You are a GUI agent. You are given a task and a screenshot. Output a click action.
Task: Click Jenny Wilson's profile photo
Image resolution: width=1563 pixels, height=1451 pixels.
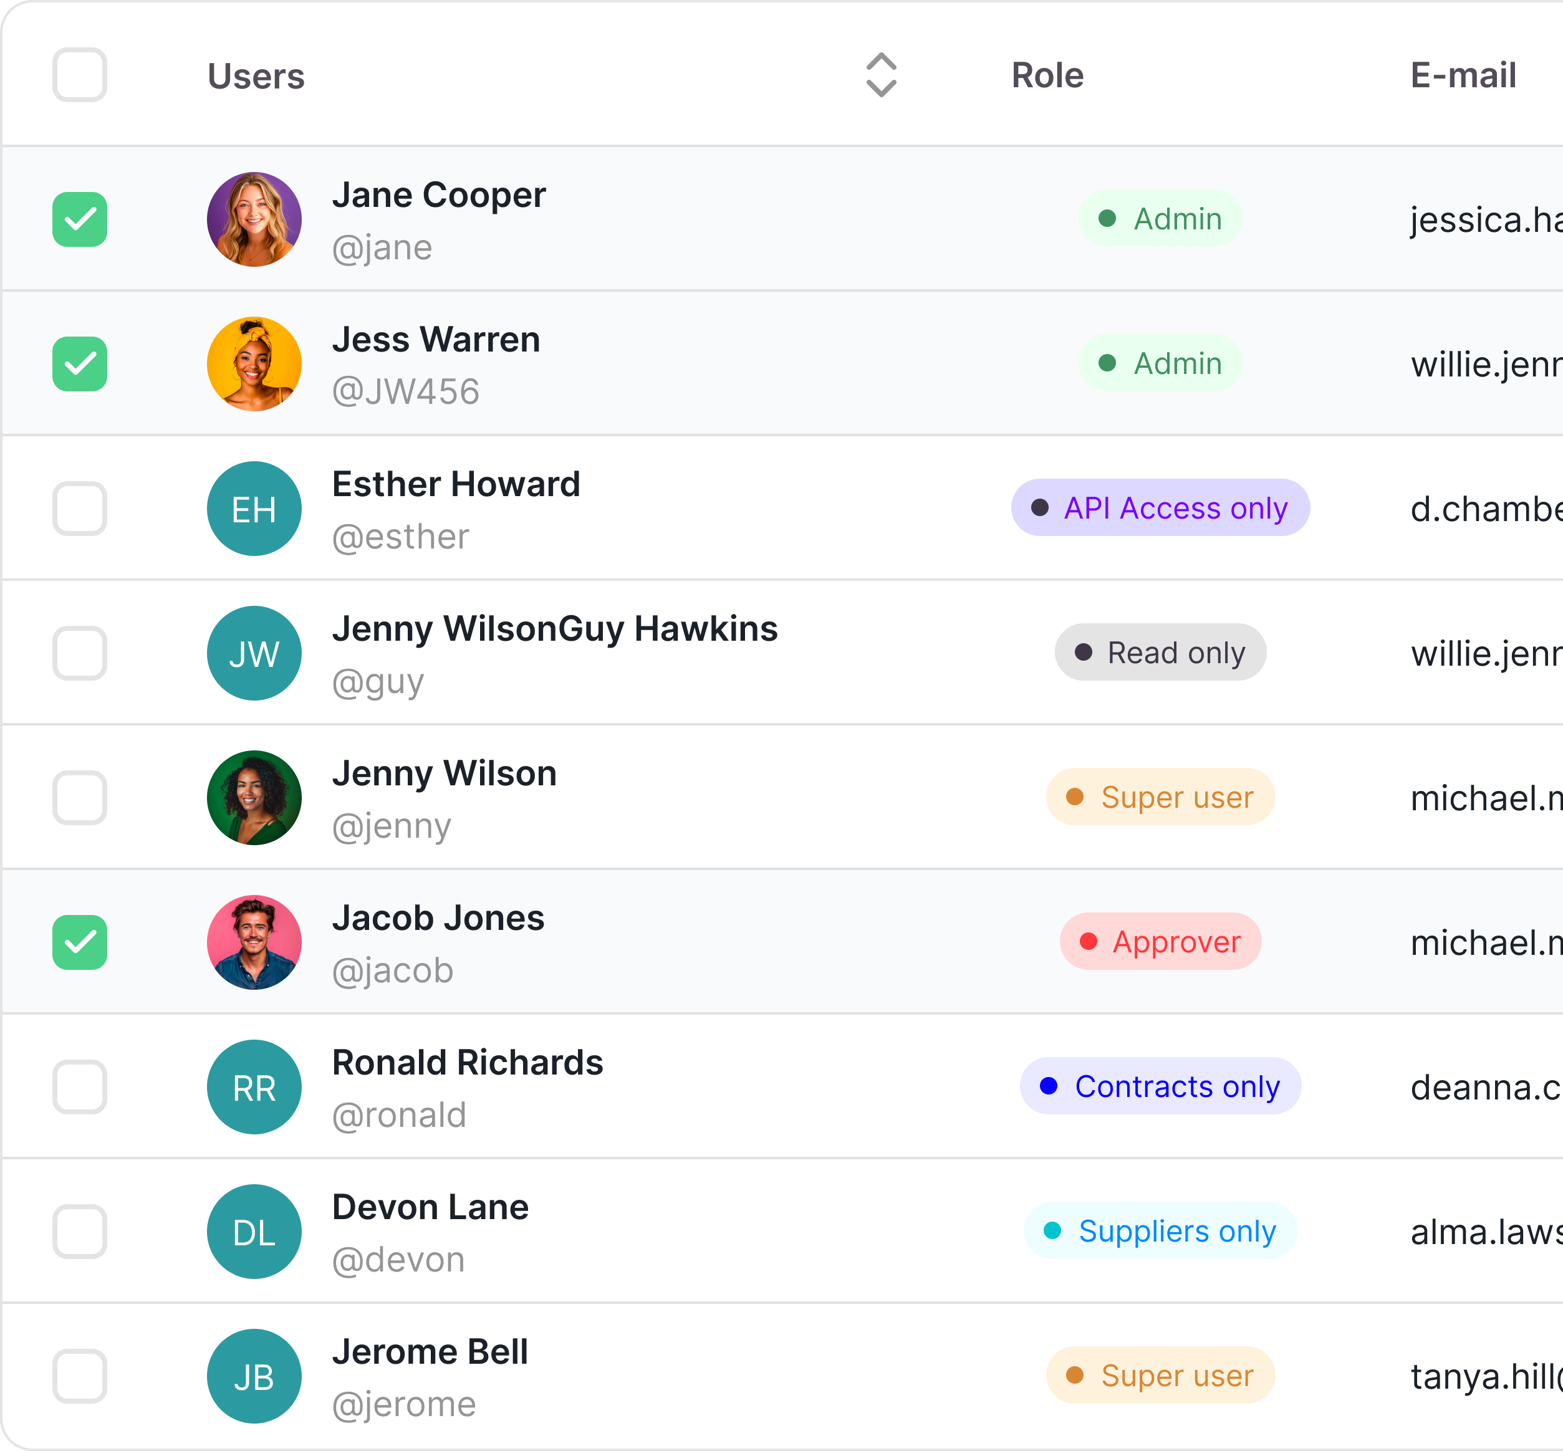254,798
